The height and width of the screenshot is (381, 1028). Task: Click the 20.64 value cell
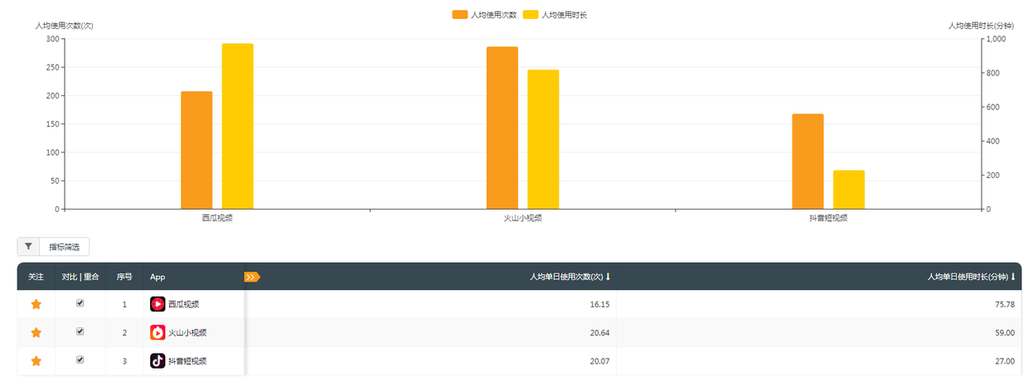coord(599,333)
